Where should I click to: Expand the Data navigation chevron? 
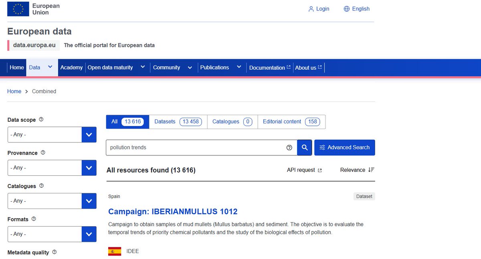50,67
